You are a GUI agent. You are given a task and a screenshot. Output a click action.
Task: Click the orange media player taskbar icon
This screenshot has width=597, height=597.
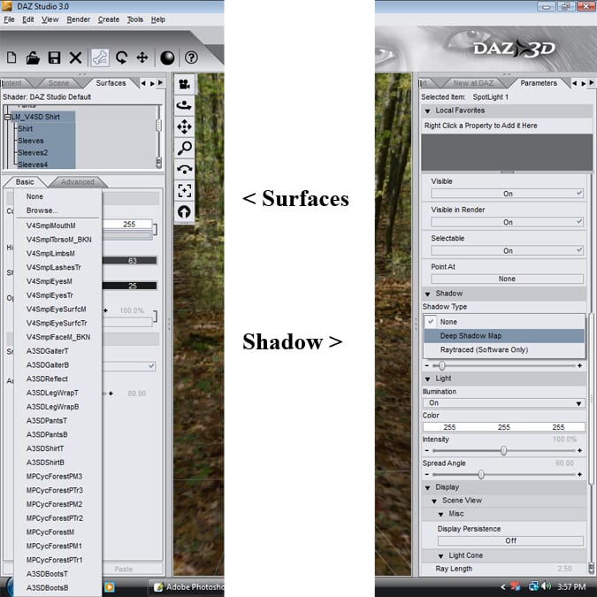coord(110,586)
